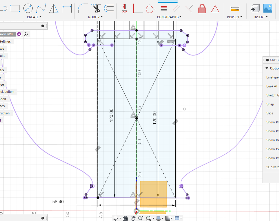Click the 58.40 width dimension
The image size is (279, 221).
[x=58, y=202]
